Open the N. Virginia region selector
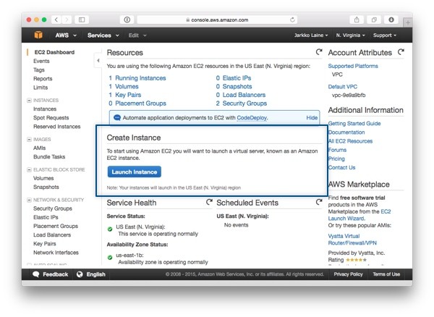 coord(350,35)
